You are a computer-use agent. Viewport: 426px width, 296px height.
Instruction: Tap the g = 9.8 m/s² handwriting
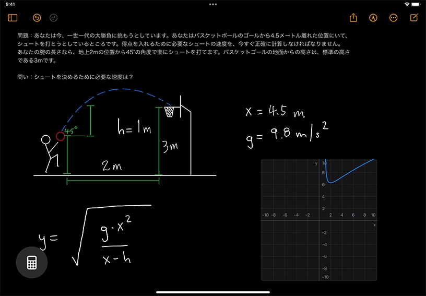coord(287,135)
